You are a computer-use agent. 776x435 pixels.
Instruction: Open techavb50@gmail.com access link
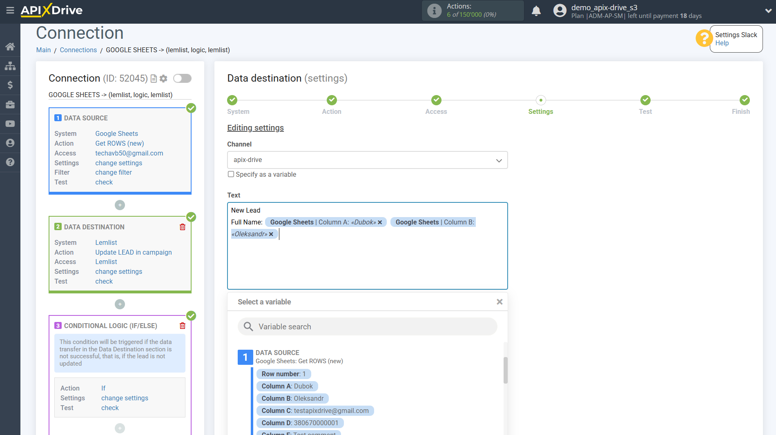click(129, 153)
